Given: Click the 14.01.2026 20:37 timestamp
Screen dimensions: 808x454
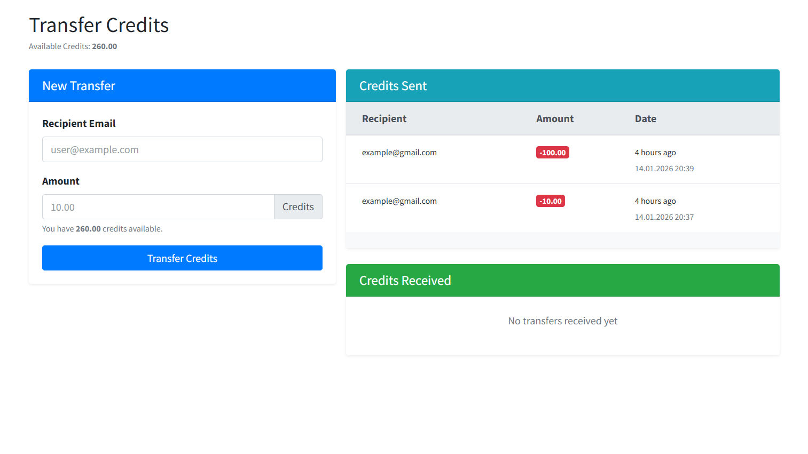Looking at the screenshot, I should [664, 217].
